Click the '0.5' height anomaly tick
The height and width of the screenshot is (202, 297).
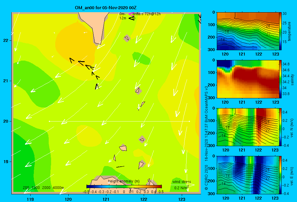(161, 192)
